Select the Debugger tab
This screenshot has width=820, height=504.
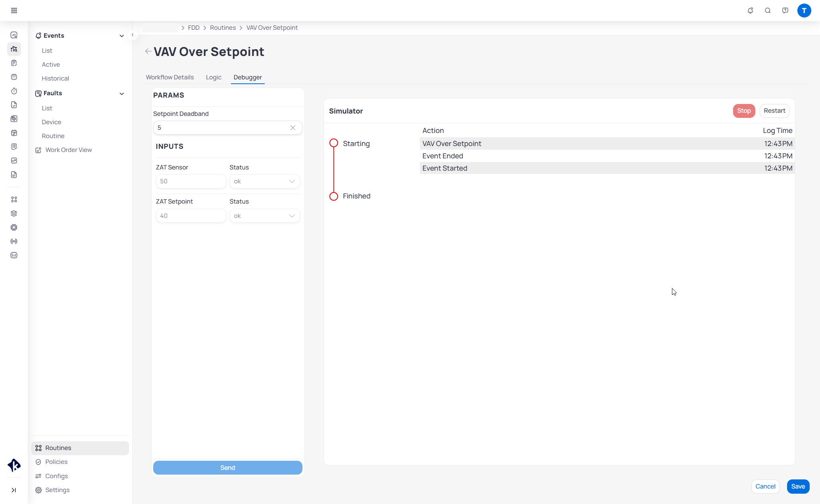coord(248,77)
